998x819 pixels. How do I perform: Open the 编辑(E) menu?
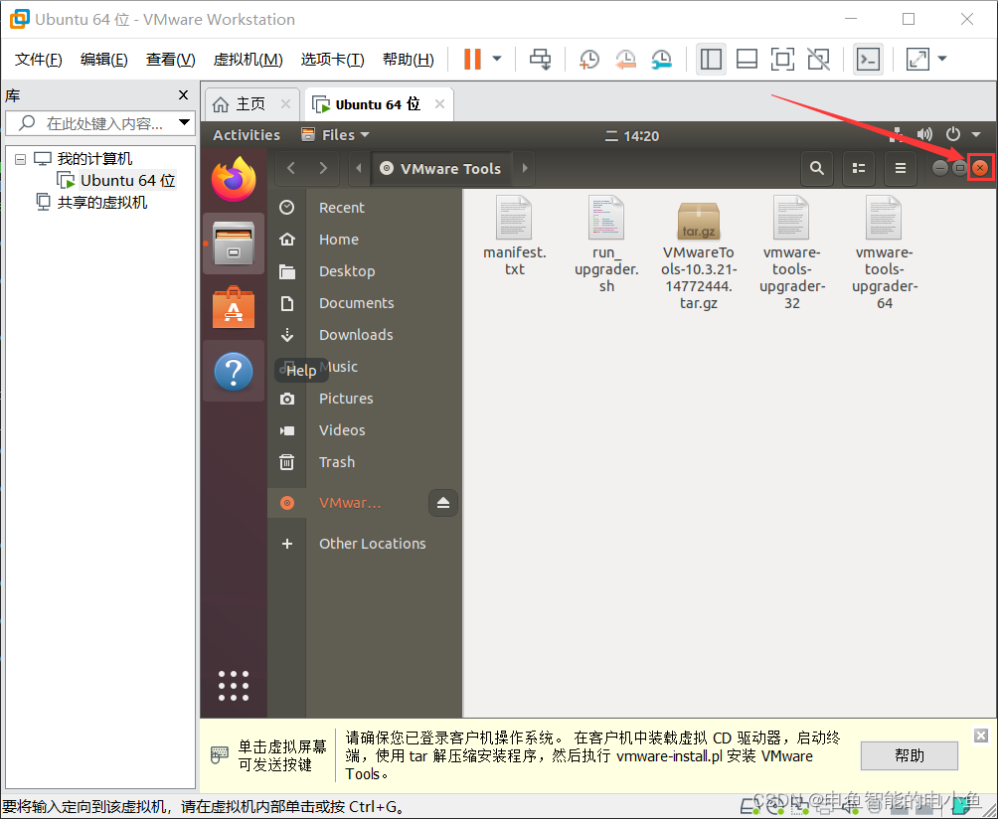[103, 60]
